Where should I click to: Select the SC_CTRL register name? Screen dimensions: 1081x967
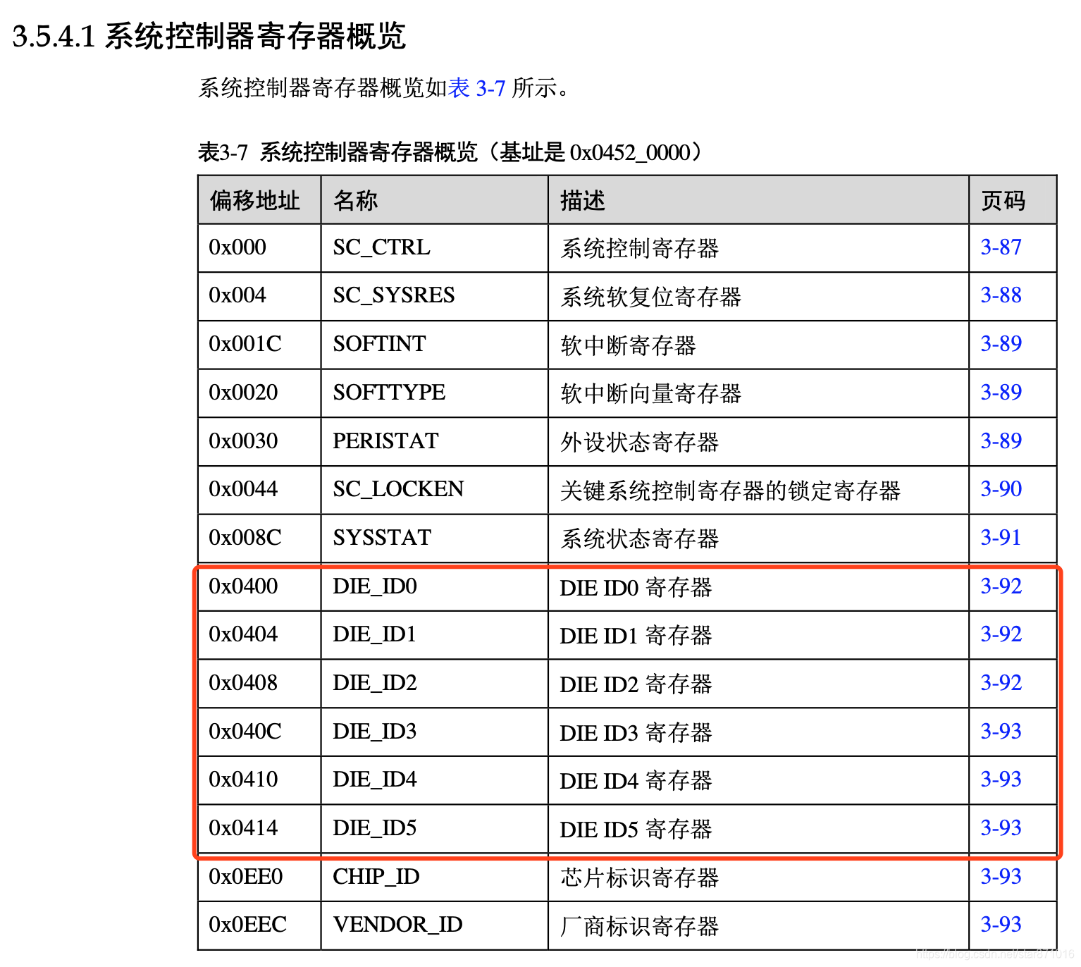coord(381,248)
